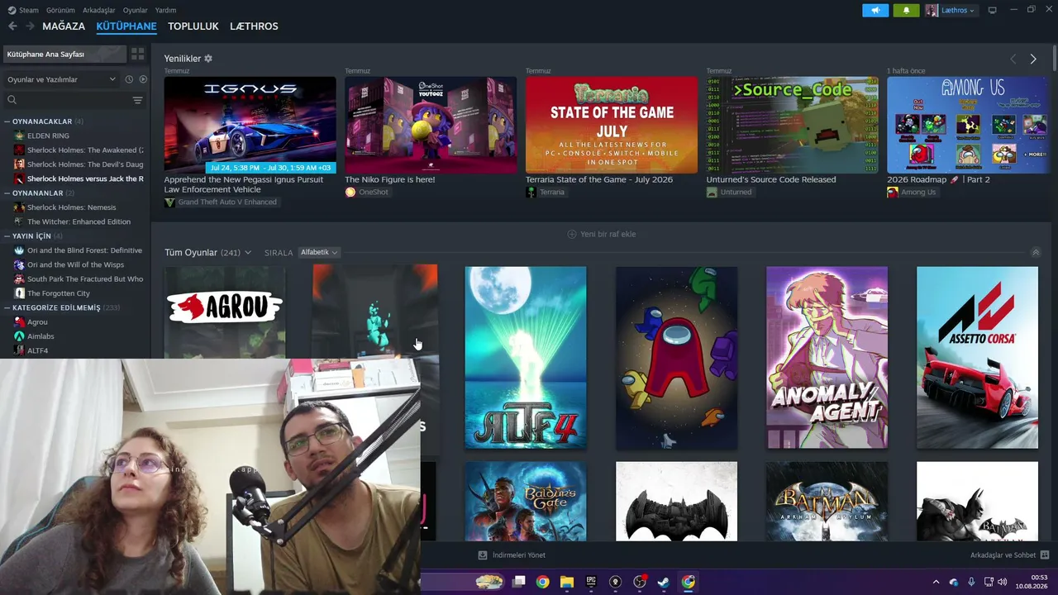This screenshot has width=1058, height=595.
Task: Switch library to grid collections view icon
Action: point(137,54)
